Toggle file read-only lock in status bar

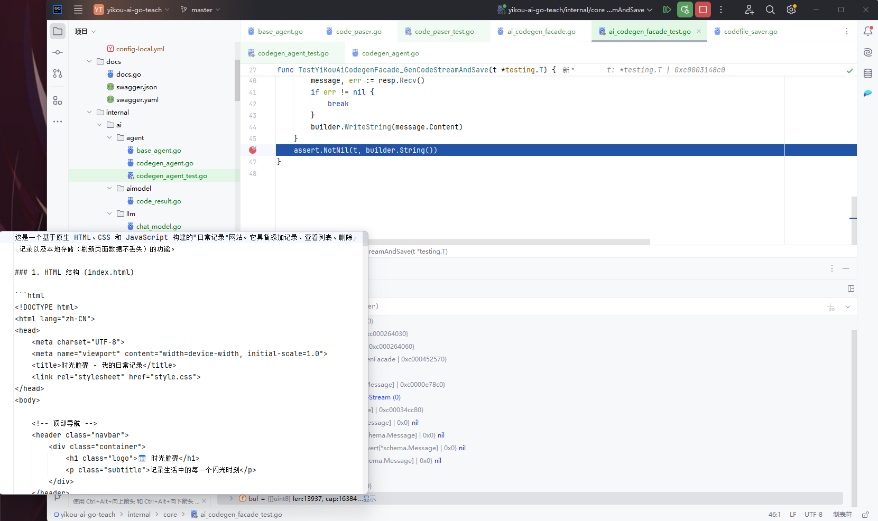point(865,515)
